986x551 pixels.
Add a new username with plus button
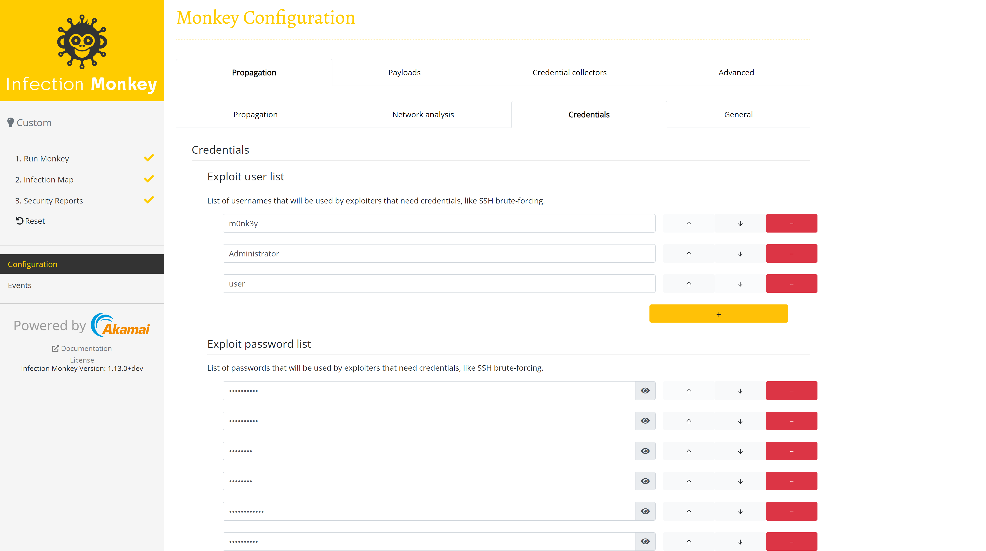[719, 314]
